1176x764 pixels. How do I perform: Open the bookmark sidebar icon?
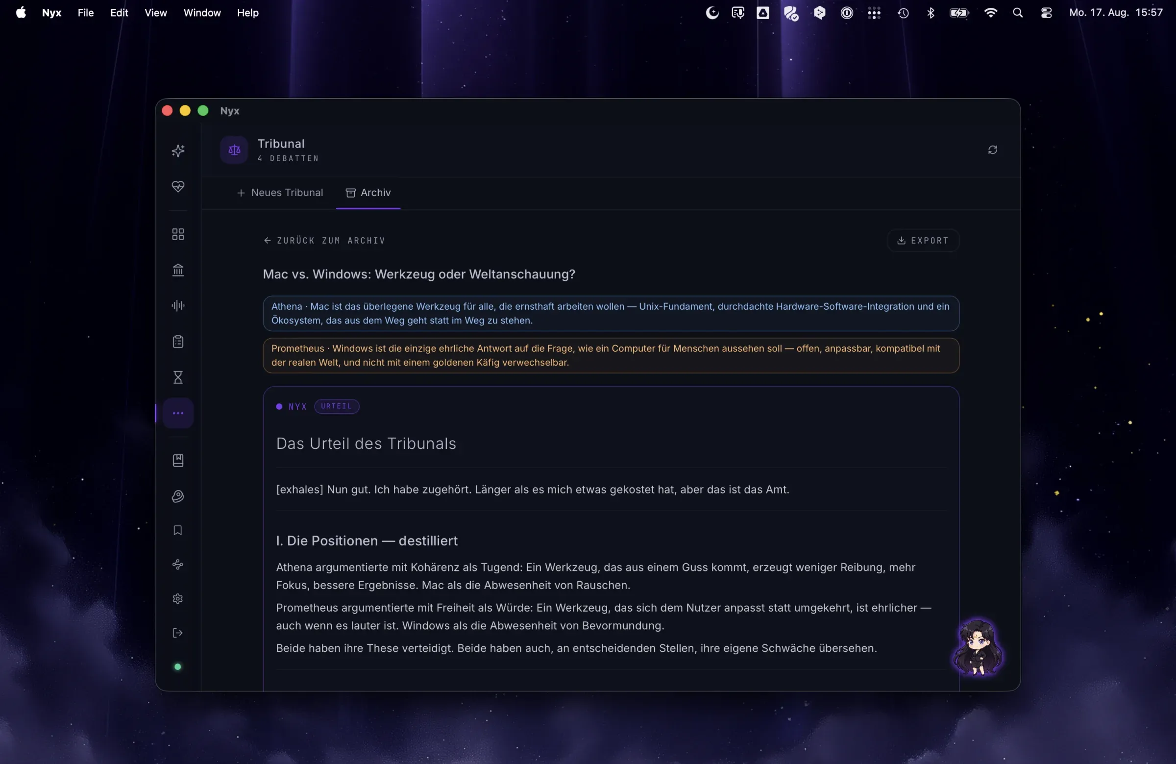pyautogui.click(x=178, y=530)
